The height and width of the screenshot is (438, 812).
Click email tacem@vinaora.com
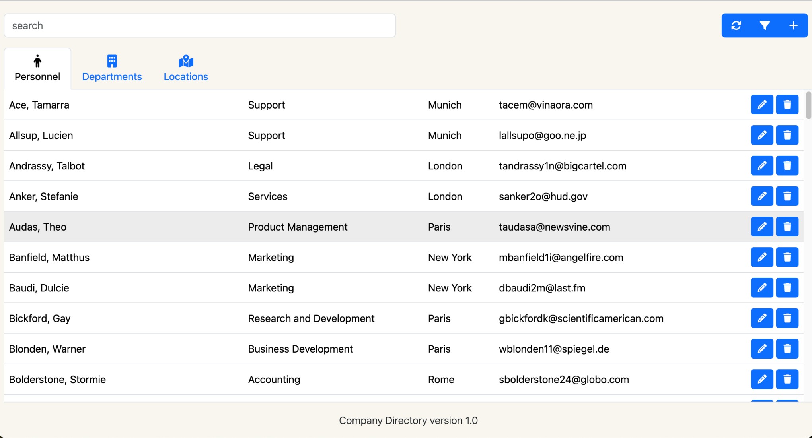(x=545, y=105)
